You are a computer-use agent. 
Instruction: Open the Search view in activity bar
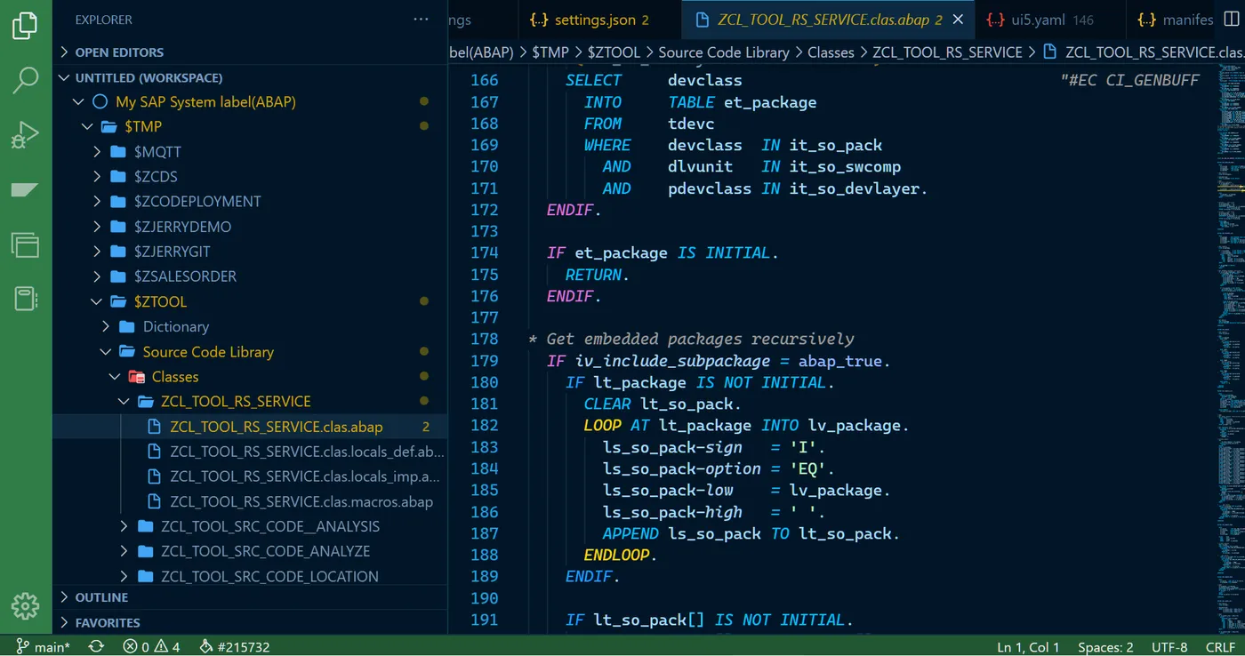(x=25, y=81)
